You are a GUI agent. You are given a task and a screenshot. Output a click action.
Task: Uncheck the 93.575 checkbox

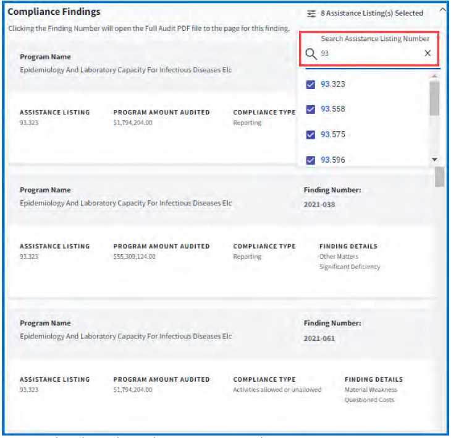point(311,135)
